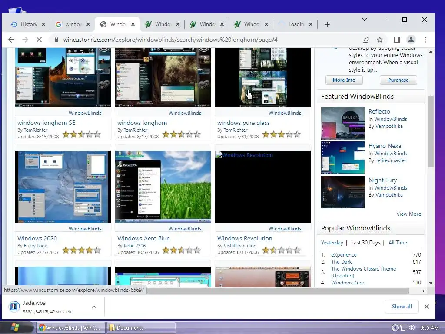Click the network icon in system tray
The image size is (445, 334).
pyautogui.click(x=403, y=328)
